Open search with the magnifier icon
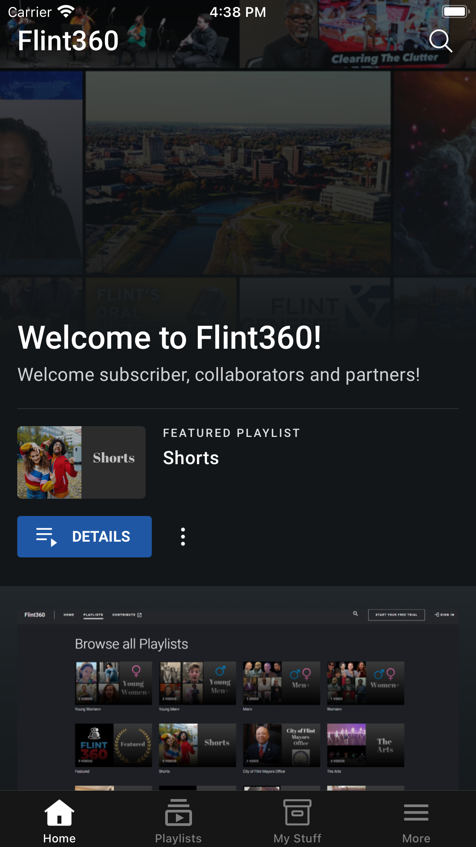The width and height of the screenshot is (476, 847). pyautogui.click(x=441, y=41)
